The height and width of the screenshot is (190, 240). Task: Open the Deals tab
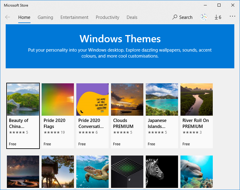(x=132, y=17)
